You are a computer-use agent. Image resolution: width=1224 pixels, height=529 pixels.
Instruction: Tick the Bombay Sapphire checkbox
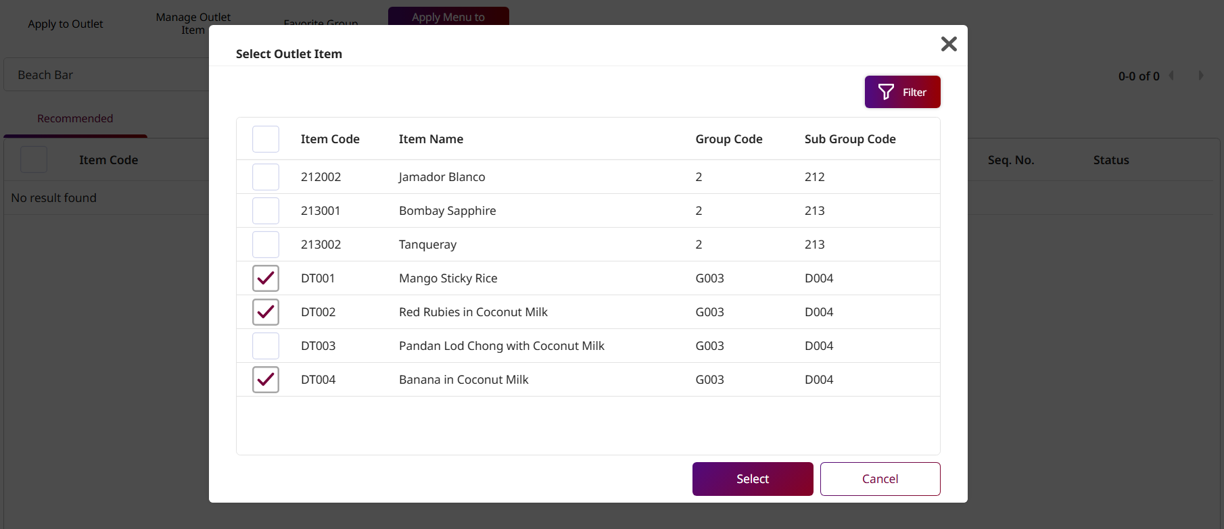[x=266, y=211]
